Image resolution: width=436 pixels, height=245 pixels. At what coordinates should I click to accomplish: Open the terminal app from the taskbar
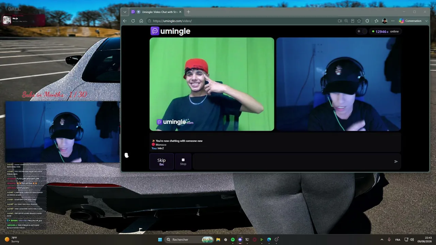coord(247,240)
